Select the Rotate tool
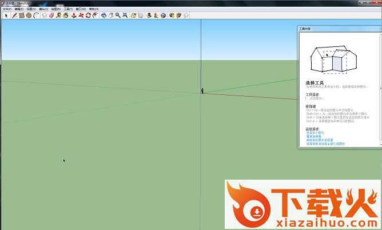382x230 pixels. point(88,15)
